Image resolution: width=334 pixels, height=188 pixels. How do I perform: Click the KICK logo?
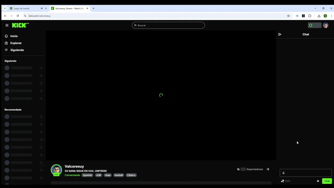[x=20, y=25]
